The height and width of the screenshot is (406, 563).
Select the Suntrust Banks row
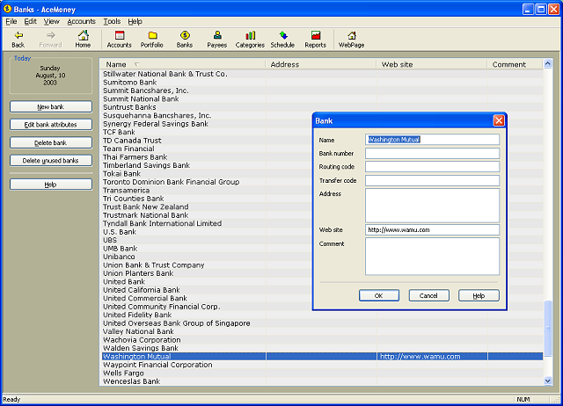[x=321, y=107]
